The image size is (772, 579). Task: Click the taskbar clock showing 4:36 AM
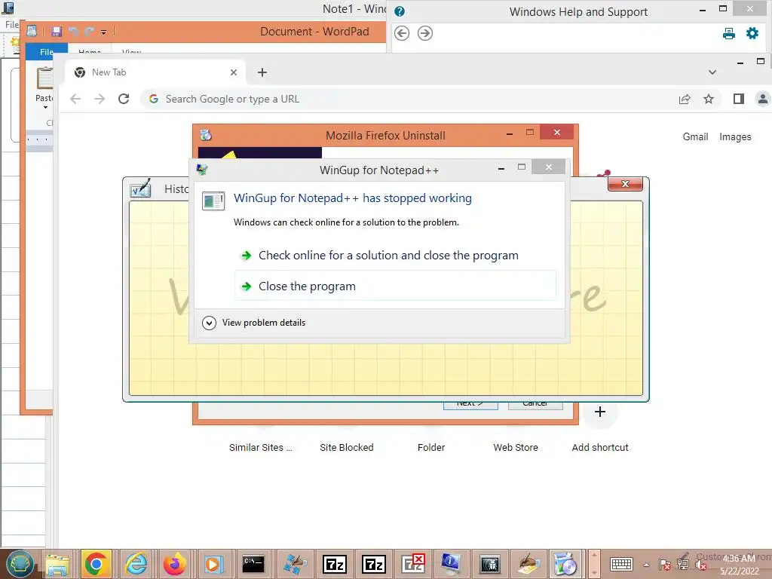point(740,565)
